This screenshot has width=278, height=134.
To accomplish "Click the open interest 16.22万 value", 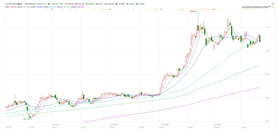I will 110,4.
